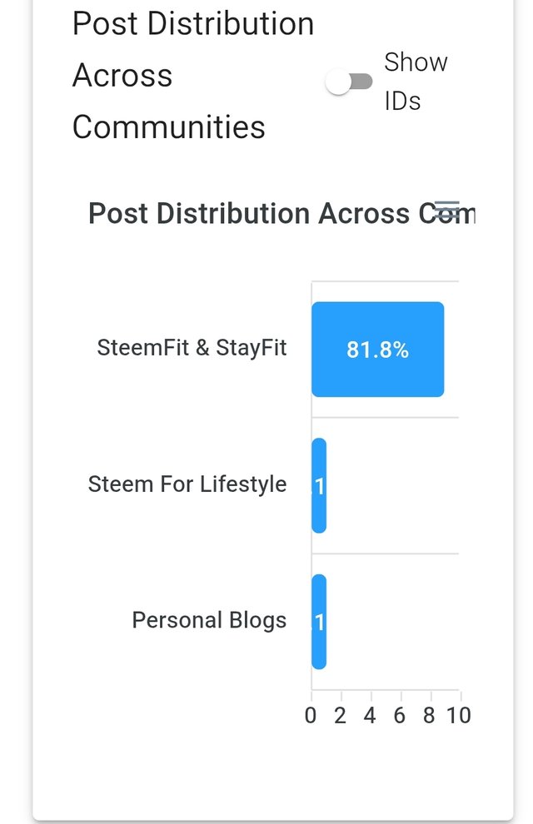533x824 pixels.
Task: Click x-axis tick label 8
Action: click(x=430, y=715)
